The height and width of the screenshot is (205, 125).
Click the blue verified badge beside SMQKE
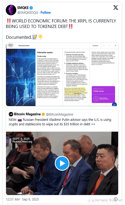tap(31, 8)
